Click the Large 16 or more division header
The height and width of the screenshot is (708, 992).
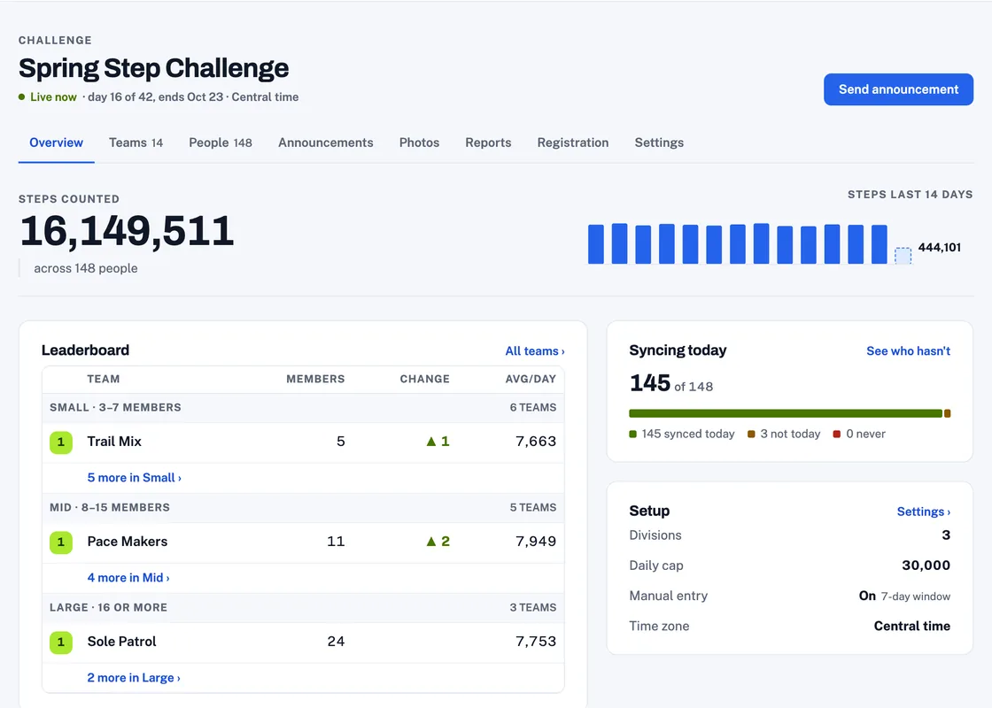coord(303,607)
